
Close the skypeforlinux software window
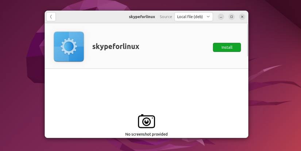tap(242, 17)
